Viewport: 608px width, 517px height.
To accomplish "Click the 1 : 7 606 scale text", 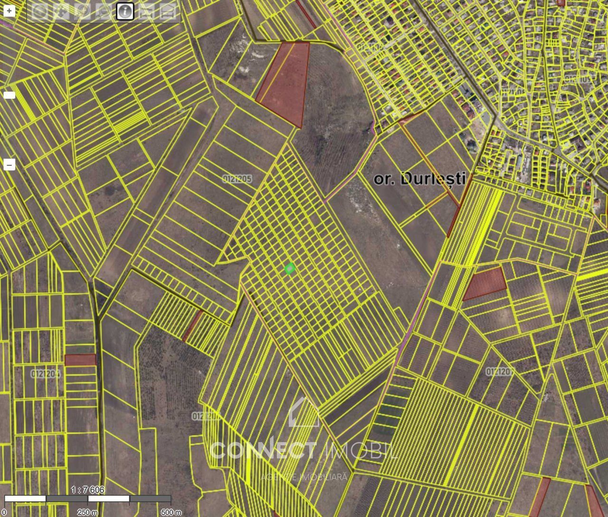I will (87, 489).
